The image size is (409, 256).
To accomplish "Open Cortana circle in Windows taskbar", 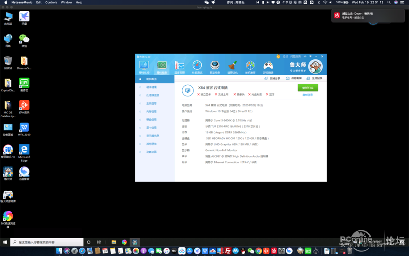I will click(89, 242).
